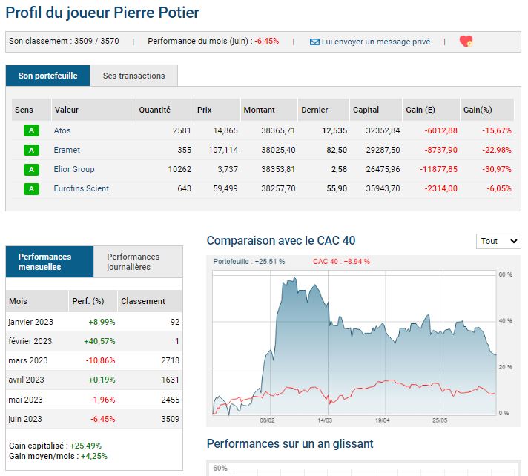Click the green A badge beside Atos
Viewport: 528px width, 476px height.
click(x=30, y=130)
